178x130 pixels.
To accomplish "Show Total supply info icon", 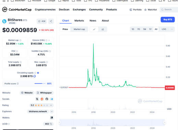I will coord(21,62).
